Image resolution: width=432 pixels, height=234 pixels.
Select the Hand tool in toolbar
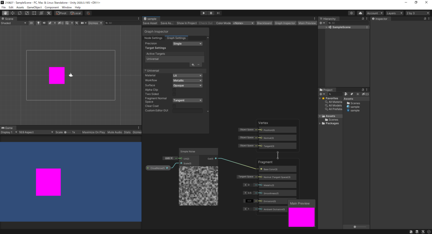pos(5,13)
